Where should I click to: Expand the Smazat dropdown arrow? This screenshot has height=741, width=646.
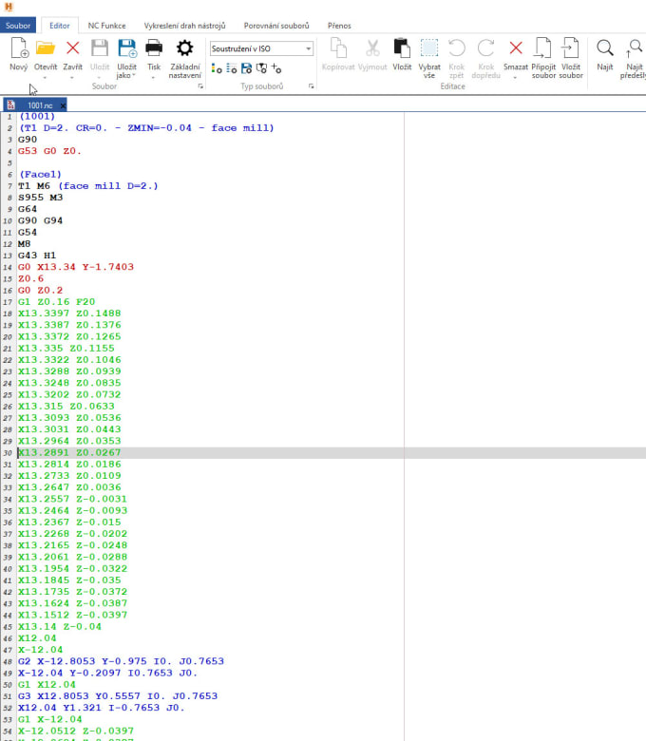click(516, 78)
